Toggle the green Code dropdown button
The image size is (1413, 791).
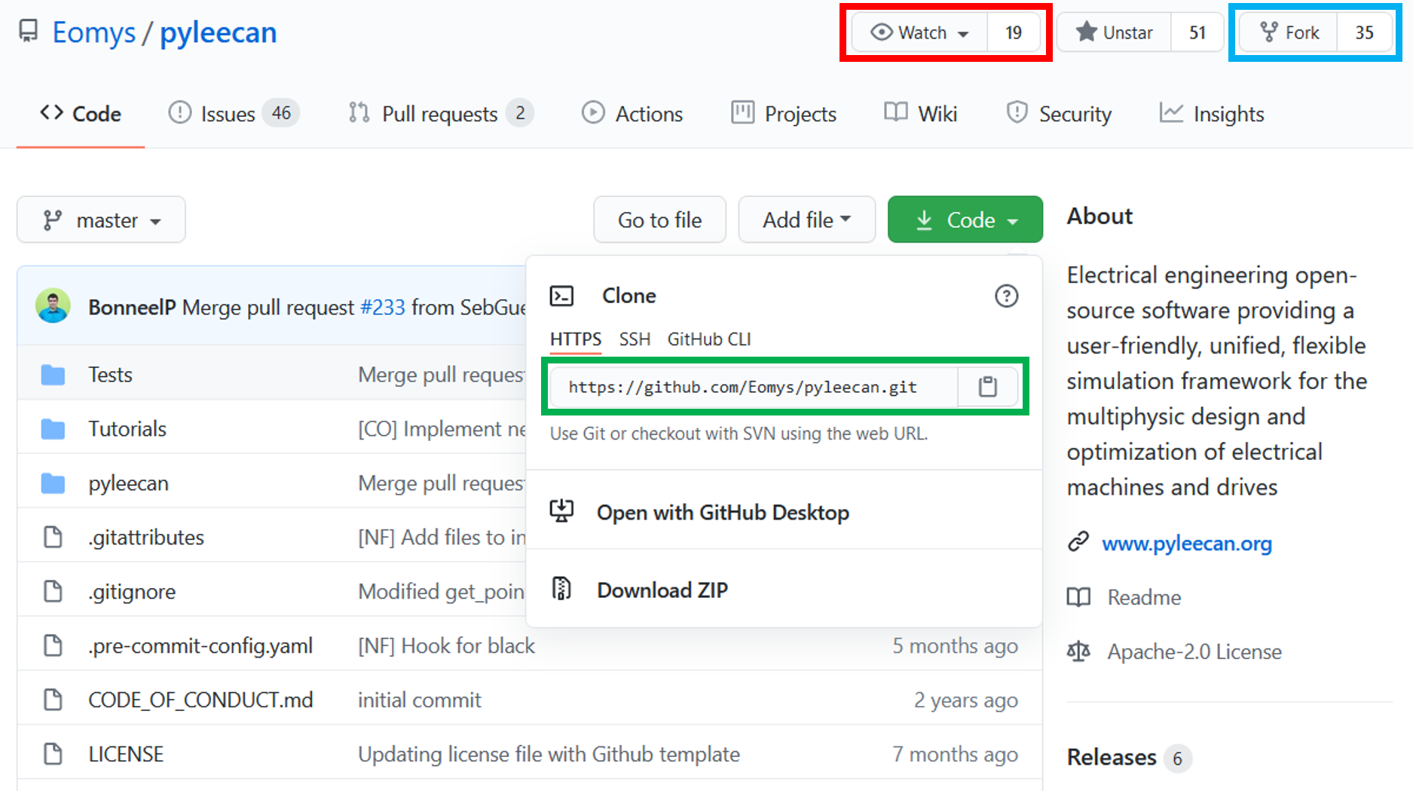[965, 219]
